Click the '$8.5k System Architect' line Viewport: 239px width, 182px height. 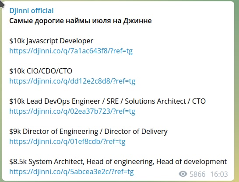tap(118, 161)
